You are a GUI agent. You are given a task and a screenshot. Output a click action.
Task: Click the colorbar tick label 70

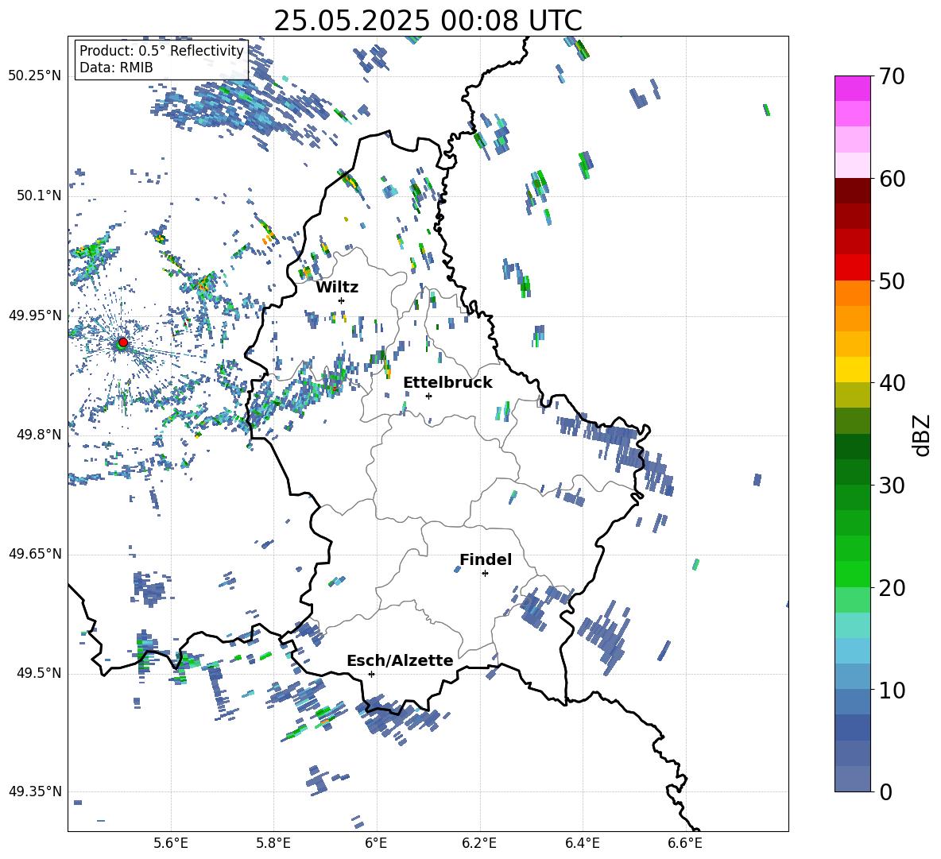pos(892,76)
